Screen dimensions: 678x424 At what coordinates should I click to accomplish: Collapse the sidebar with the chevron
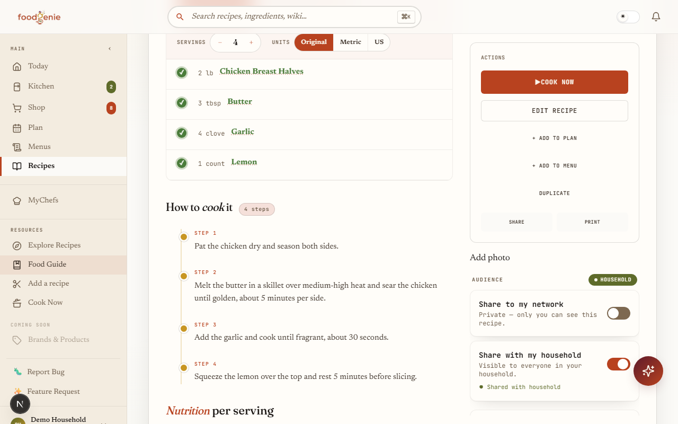[x=110, y=49]
